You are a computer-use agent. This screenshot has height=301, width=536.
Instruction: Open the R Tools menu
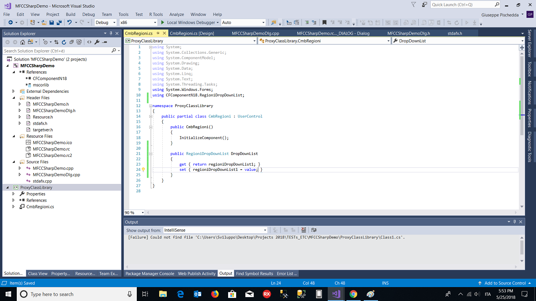(156, 14)
